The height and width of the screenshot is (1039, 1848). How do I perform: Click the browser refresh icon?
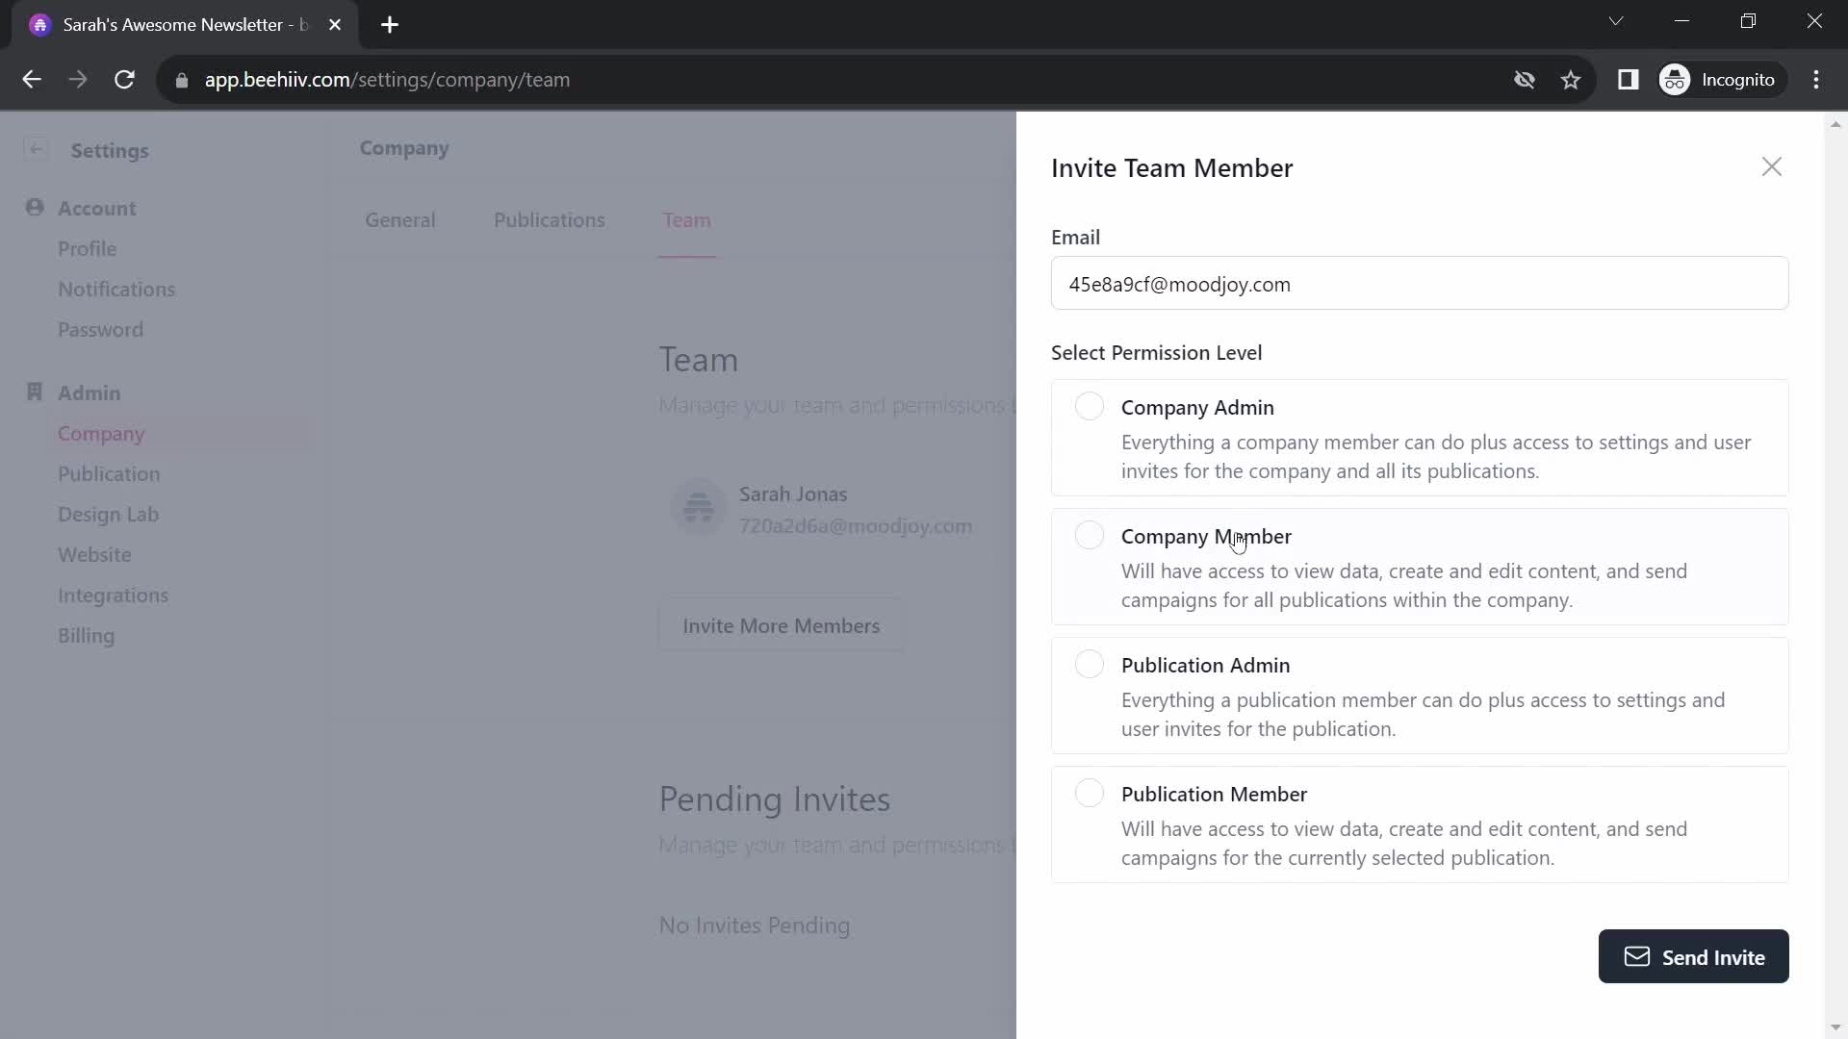point(126,79)
